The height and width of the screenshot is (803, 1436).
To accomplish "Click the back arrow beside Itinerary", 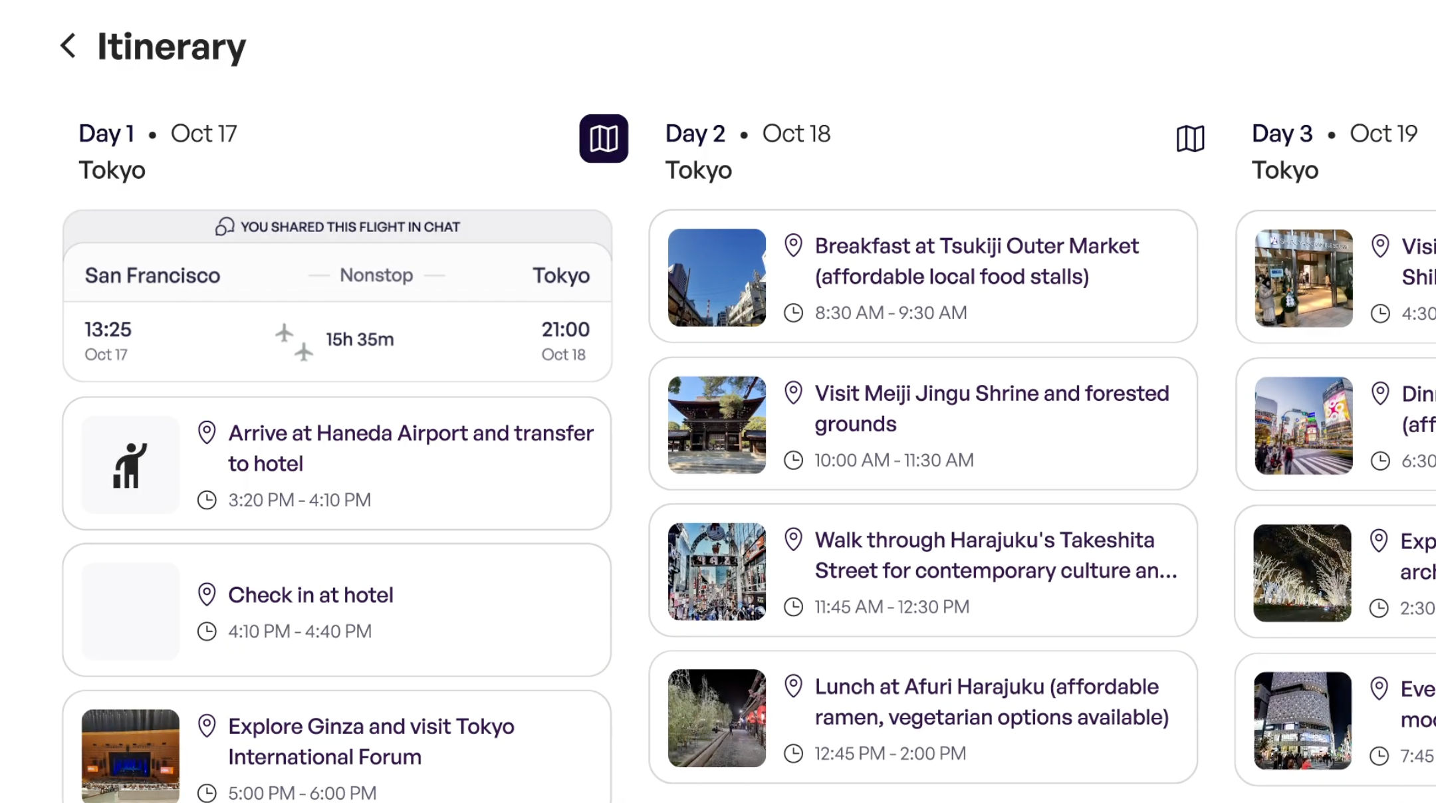I will tap(68, 46).
